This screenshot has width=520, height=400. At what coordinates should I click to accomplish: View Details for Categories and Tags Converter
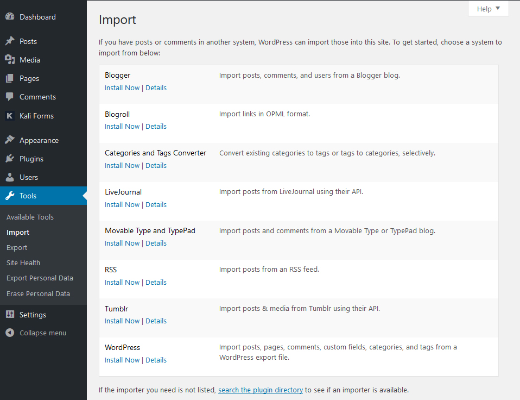(x=156, y=166)
